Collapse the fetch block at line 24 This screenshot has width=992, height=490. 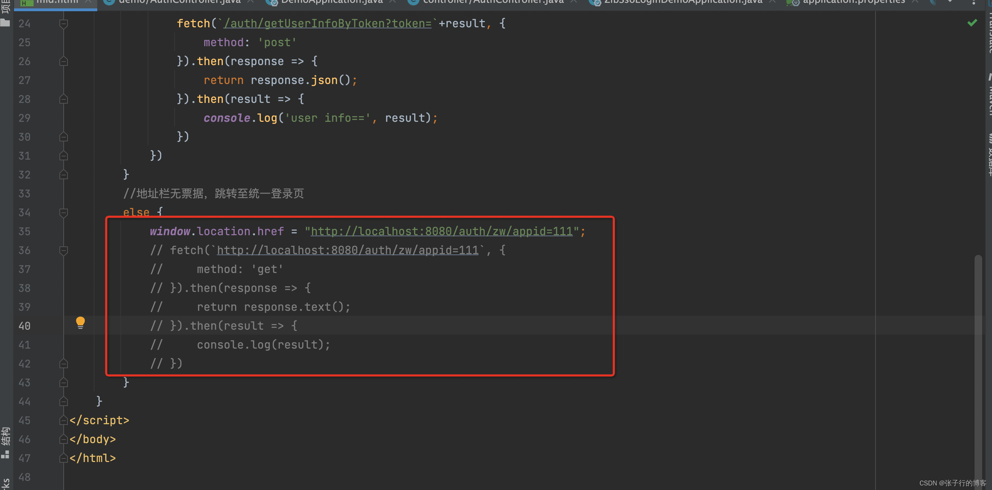tap(64, 24)
